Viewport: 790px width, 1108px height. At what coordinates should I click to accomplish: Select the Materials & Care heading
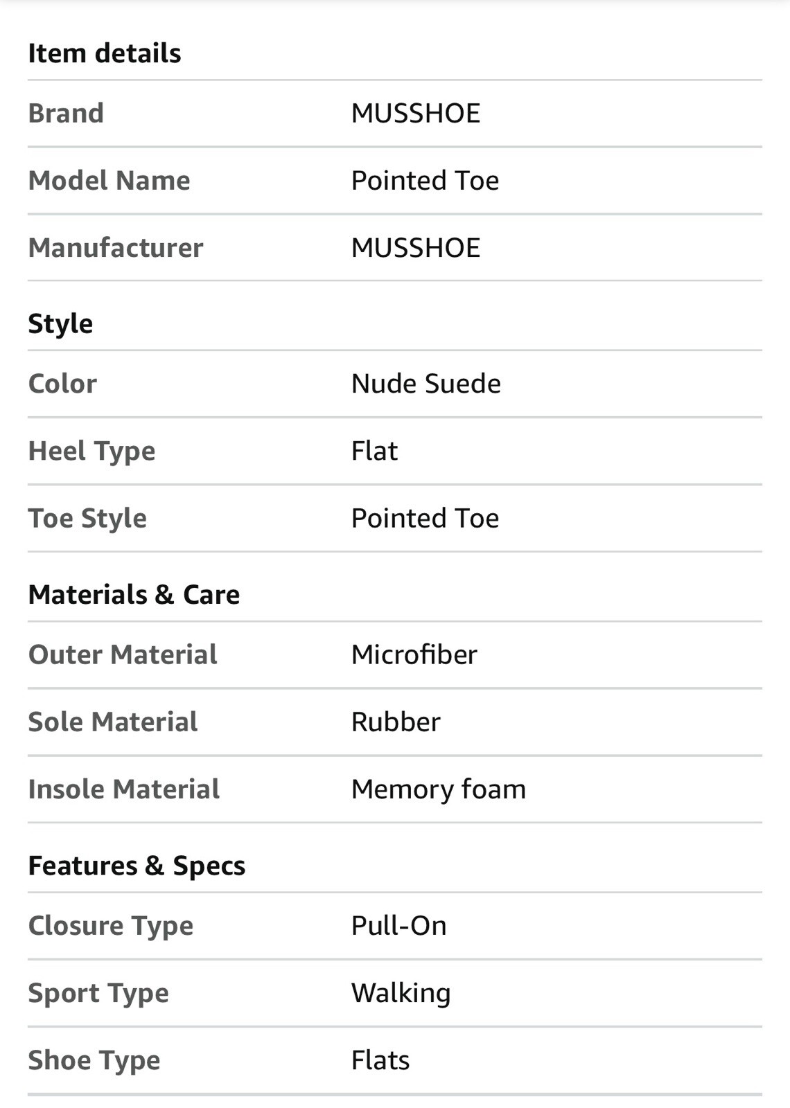(x=134, y=595)
